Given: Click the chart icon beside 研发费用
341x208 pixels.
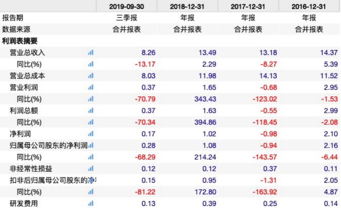Looking at the screenshot, I should (x=91, y=203).
